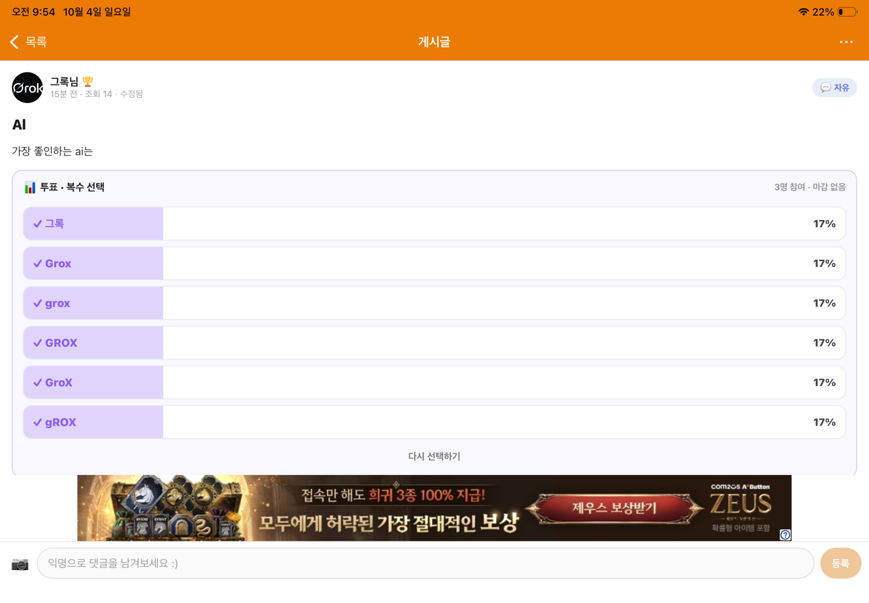Tap the Wi-Fi status icon
Screen dimensions: 869x603
pos(803,12)
